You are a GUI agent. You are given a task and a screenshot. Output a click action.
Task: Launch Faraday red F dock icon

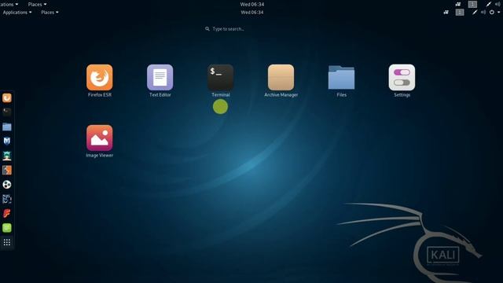coord(7,213)
